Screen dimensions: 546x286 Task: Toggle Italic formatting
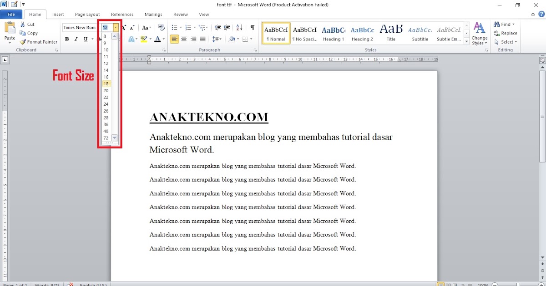(x=76, y=39)
